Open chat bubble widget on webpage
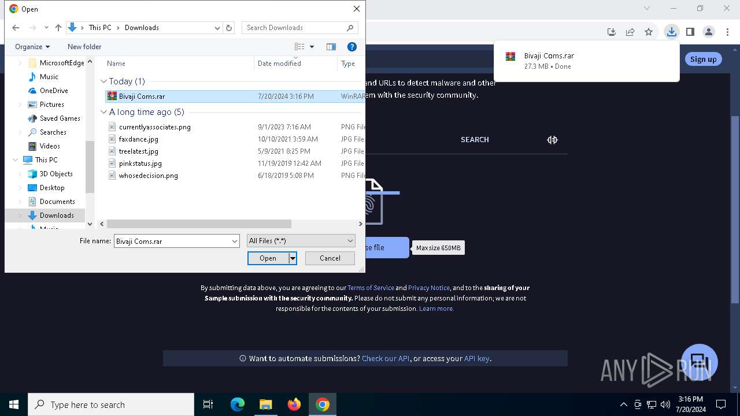Viewport: 740px width, 416px height. [700, 362]
